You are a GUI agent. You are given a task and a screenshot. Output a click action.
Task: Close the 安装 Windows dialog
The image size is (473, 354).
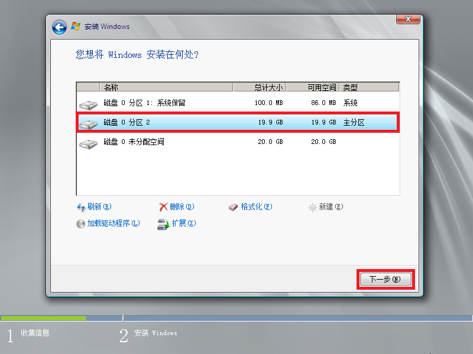pos(408,19)
